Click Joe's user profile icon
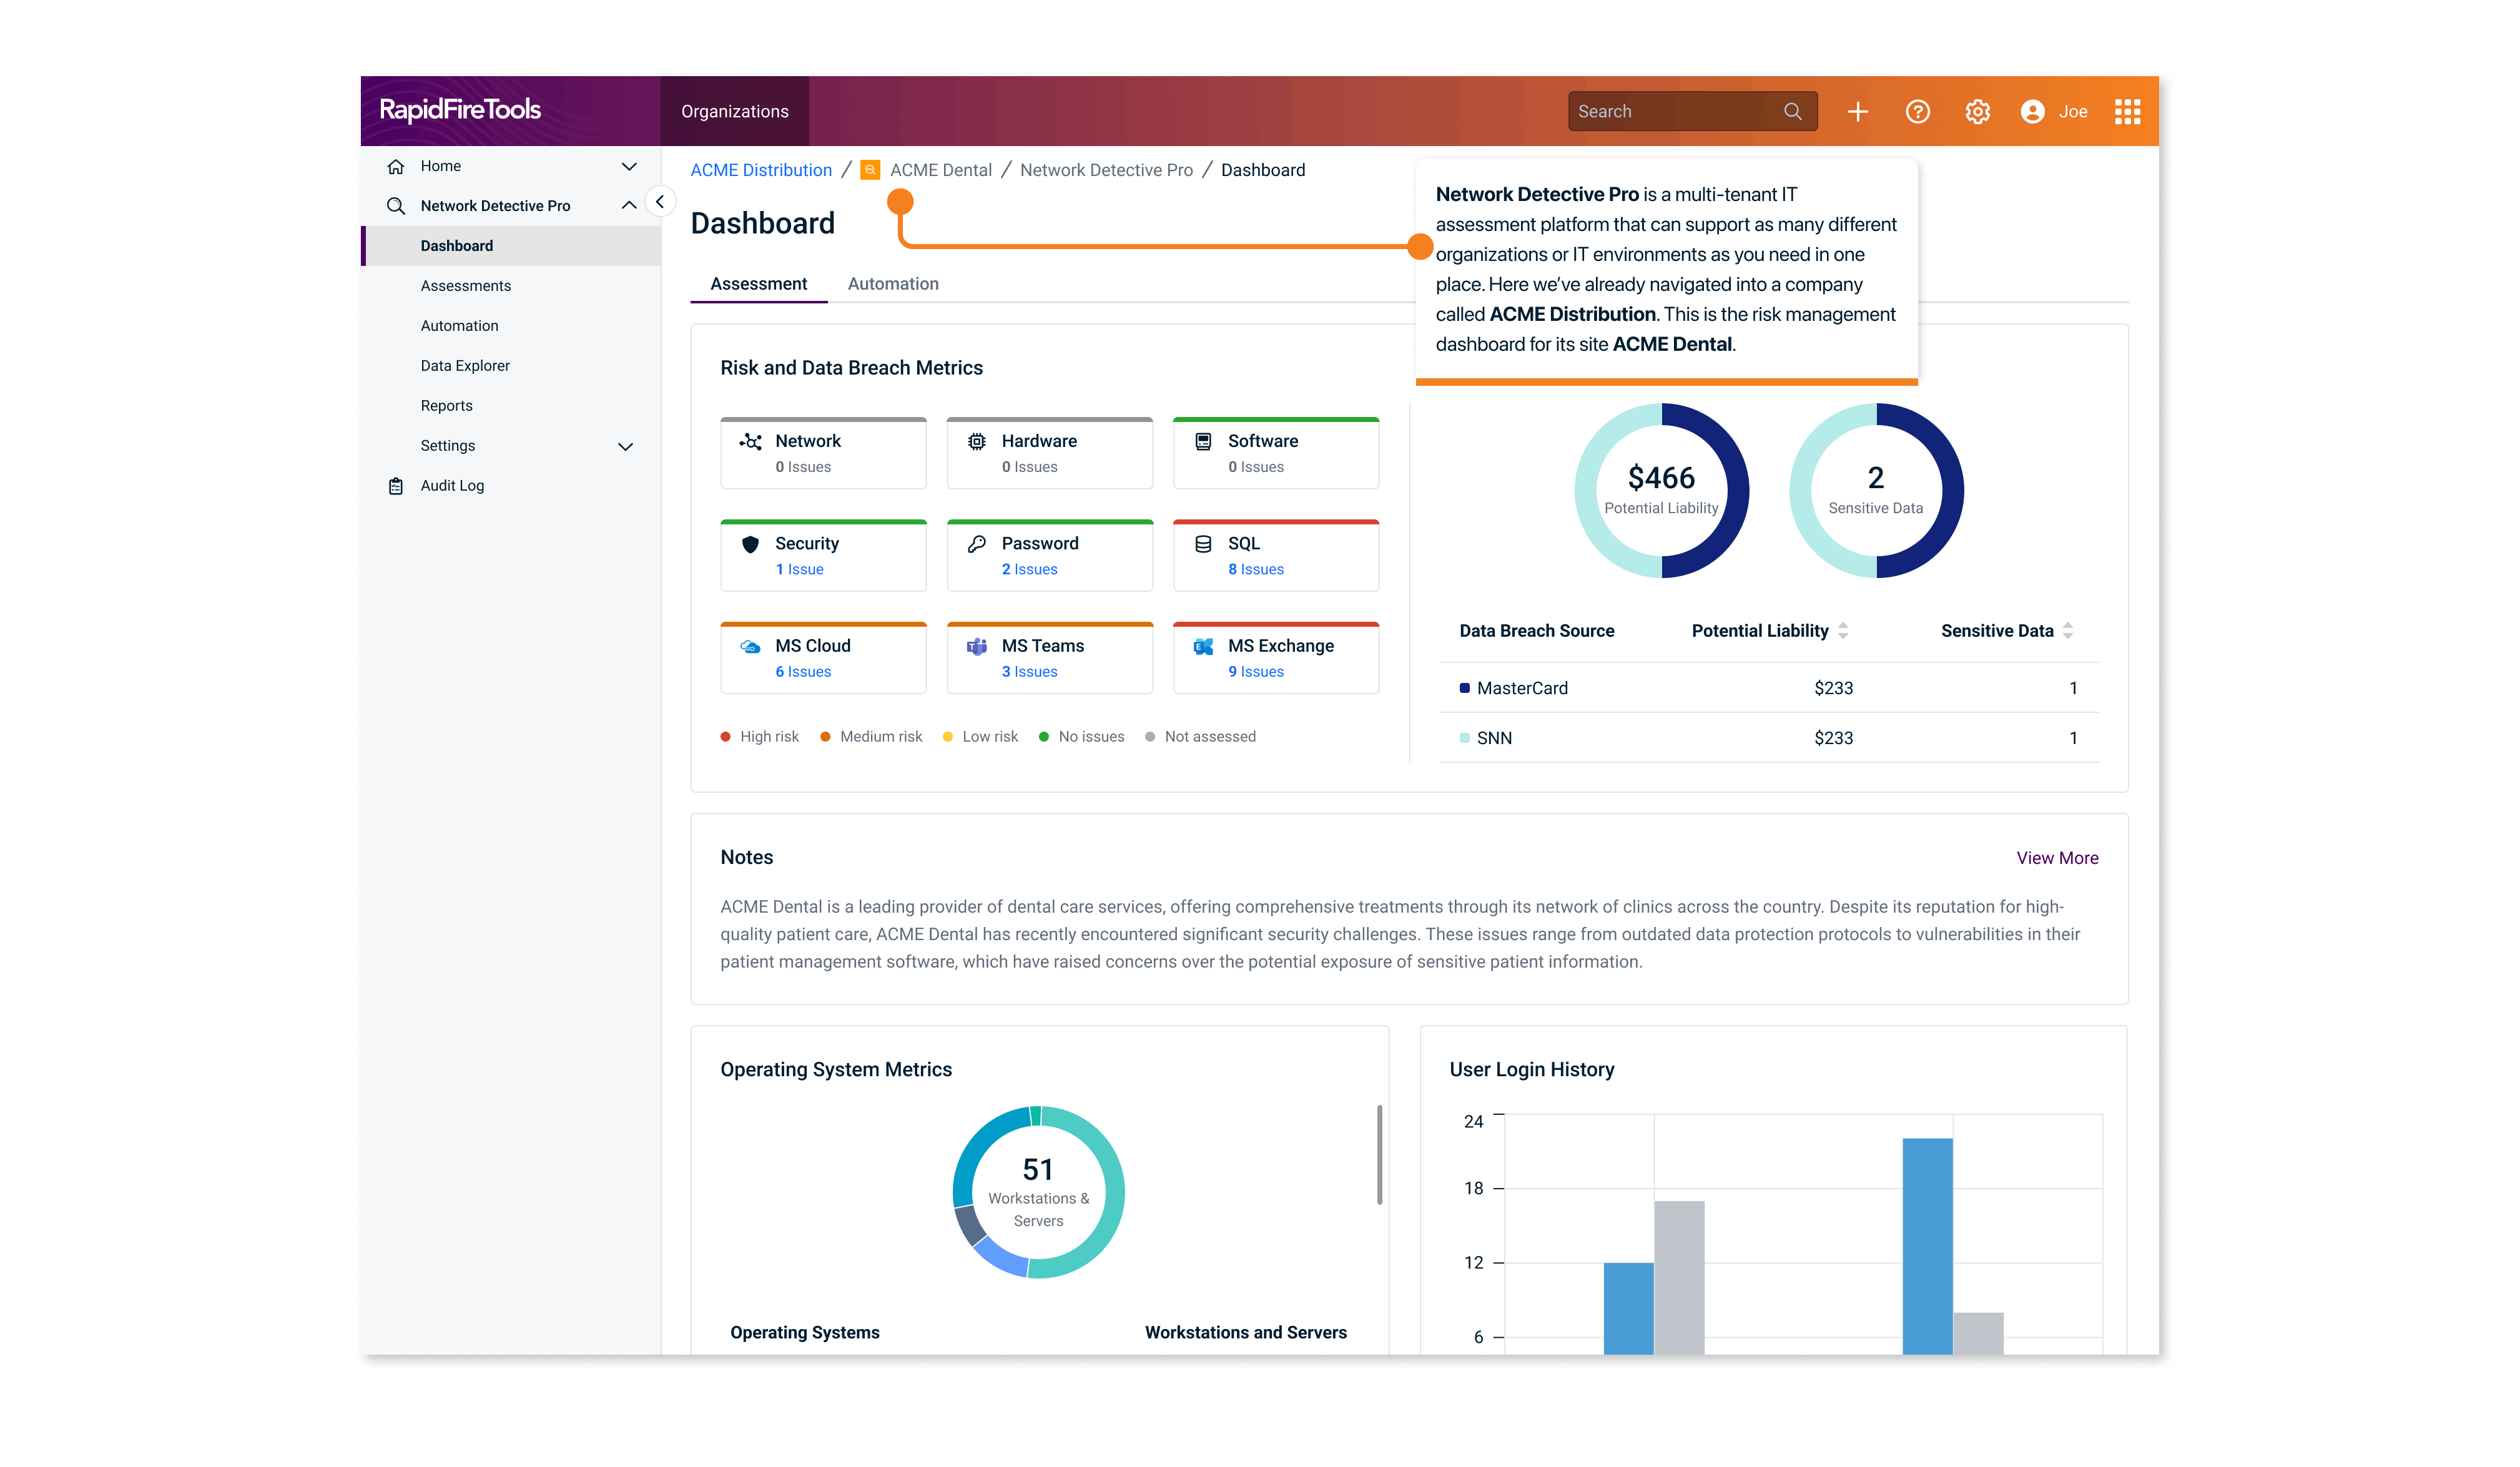 click(x=2032, y=111)
